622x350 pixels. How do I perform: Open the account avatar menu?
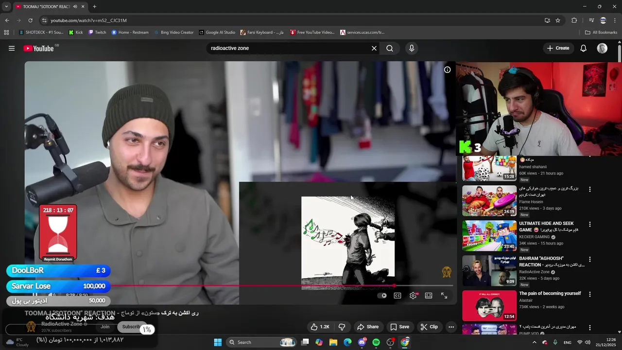pos(602,48)
